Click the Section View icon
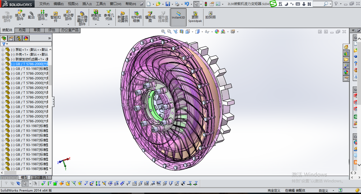The image size is (361, 194). point(182,31)
